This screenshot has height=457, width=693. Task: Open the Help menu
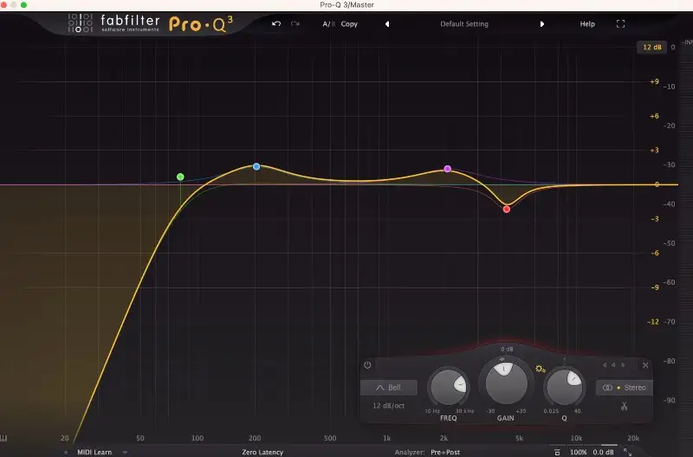pos(587,24)
